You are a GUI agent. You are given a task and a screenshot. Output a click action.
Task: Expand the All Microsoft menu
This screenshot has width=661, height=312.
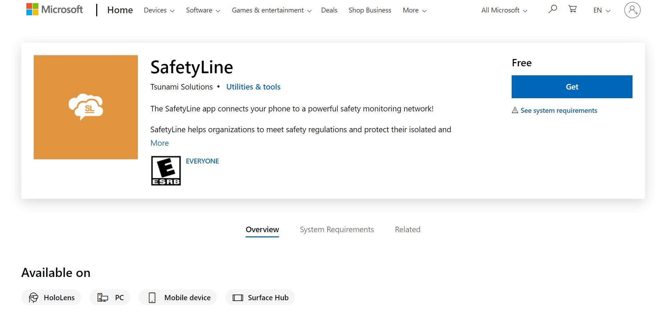coord(504,10)
